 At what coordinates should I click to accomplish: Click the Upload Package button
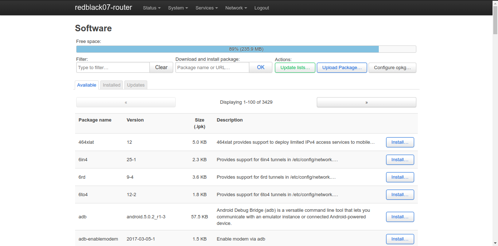[x=342, y=68]
